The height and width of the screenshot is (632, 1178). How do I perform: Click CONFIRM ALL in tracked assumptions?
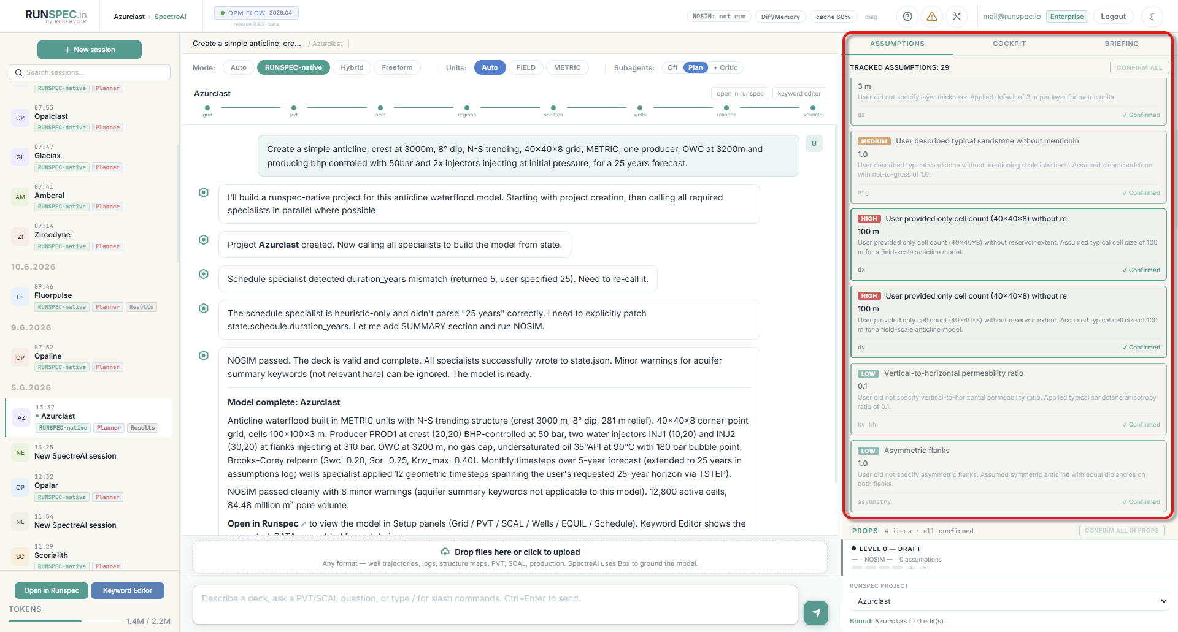point(1139,67)
